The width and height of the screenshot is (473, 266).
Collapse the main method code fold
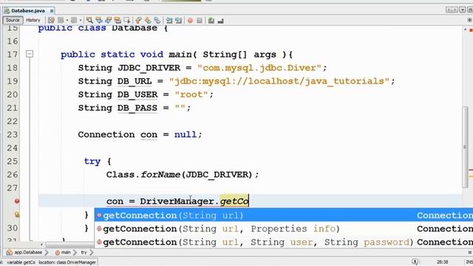point(30,54)
